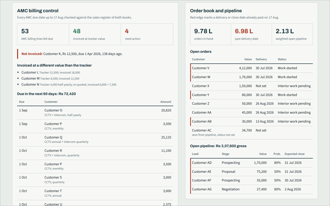
Task: Click Customer Z delivery date 26 Aug 2026
Action: pyautogui.click(x=264, y=104)
